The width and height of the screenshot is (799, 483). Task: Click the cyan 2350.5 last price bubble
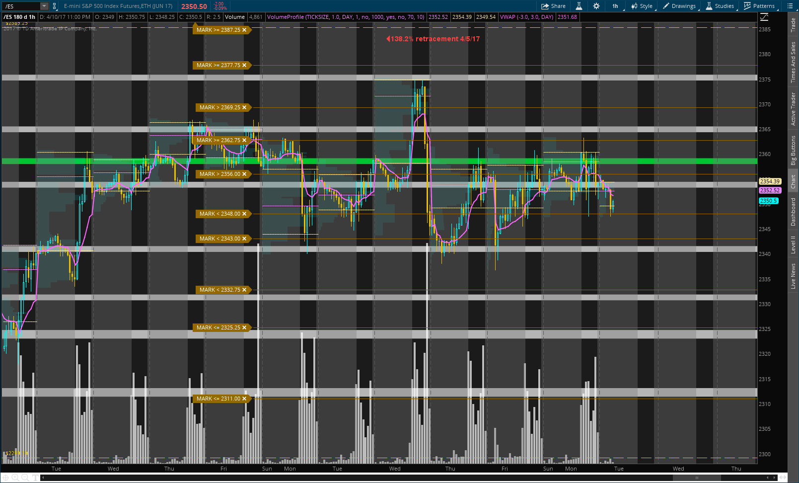[x=768, y=201]
